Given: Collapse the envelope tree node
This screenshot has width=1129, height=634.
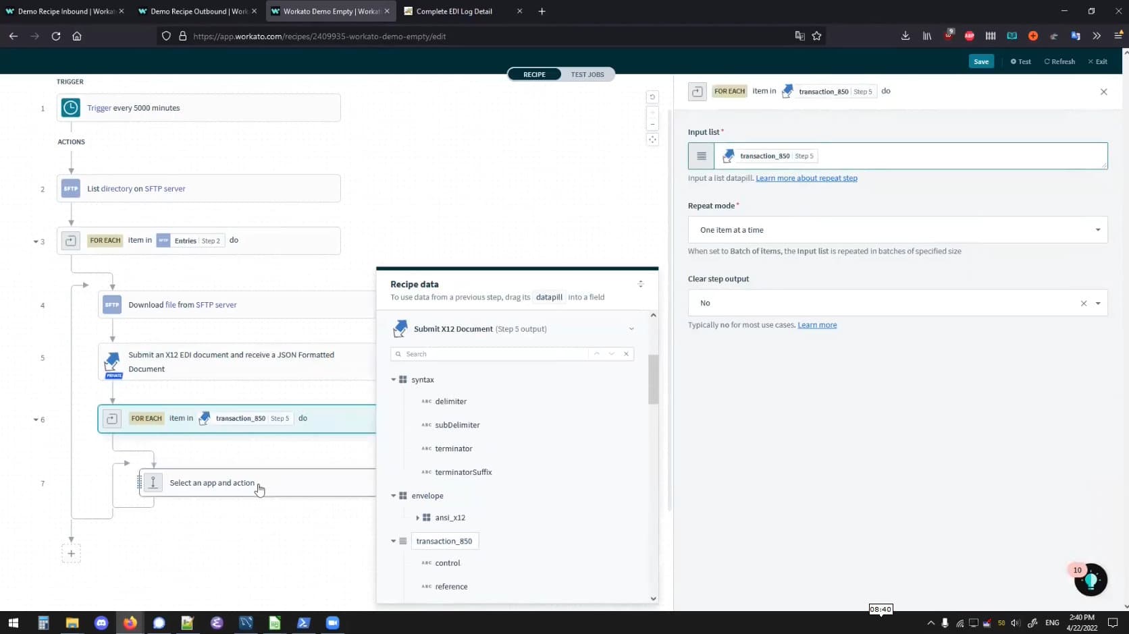Looking at the screenshot, I should pyautogui.click(x=394, y=496).
